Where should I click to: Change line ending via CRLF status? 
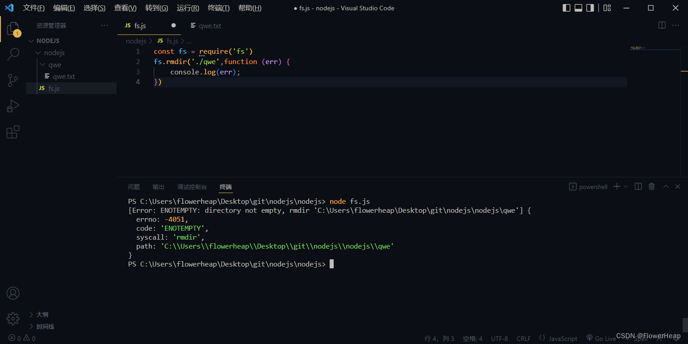[x=524, y=339]
